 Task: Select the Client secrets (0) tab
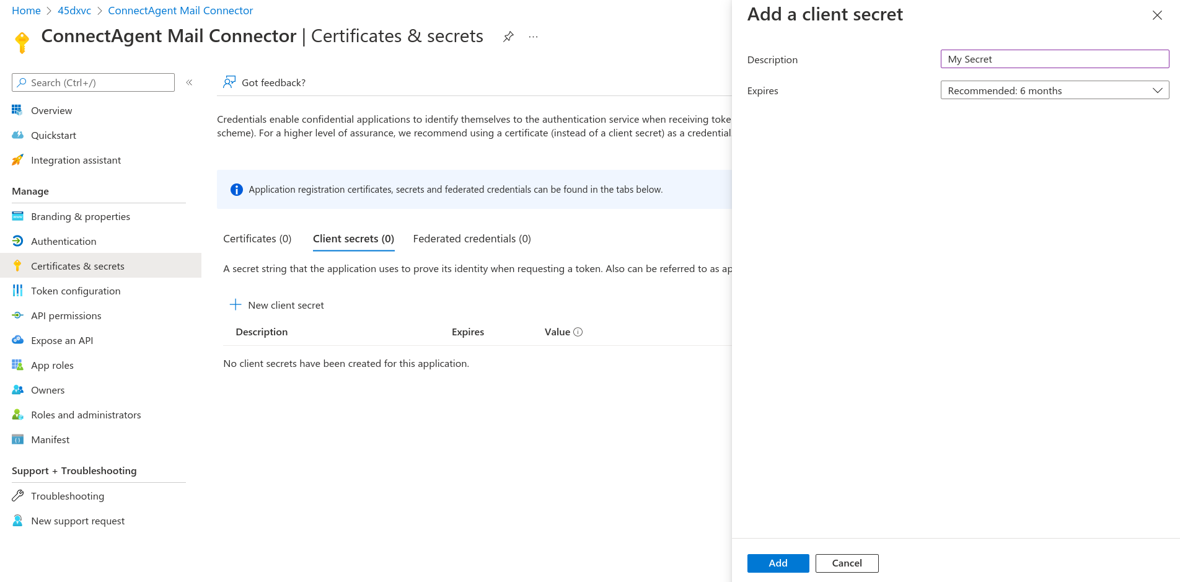point(353,239)
